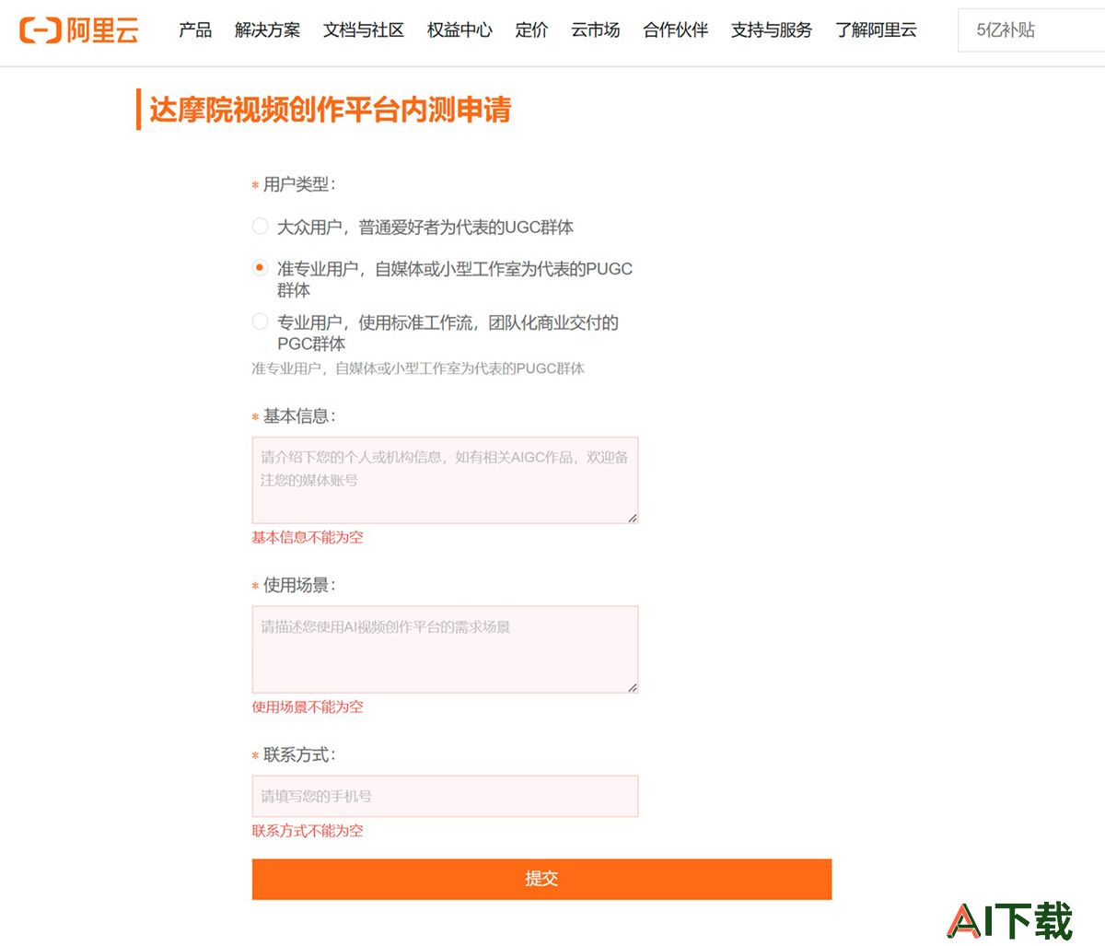
Task: Click the 阿里云 logo
Action: [x=79, y=30]
